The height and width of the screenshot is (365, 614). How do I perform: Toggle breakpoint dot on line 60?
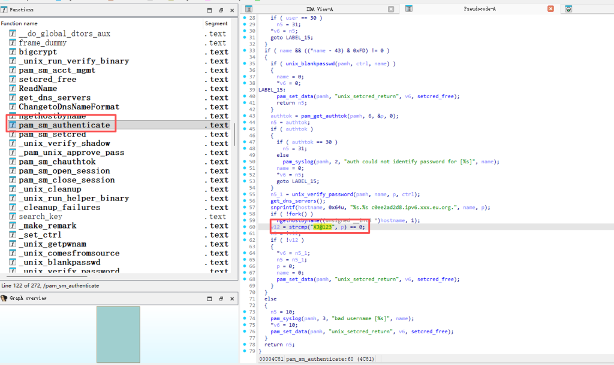246,227
